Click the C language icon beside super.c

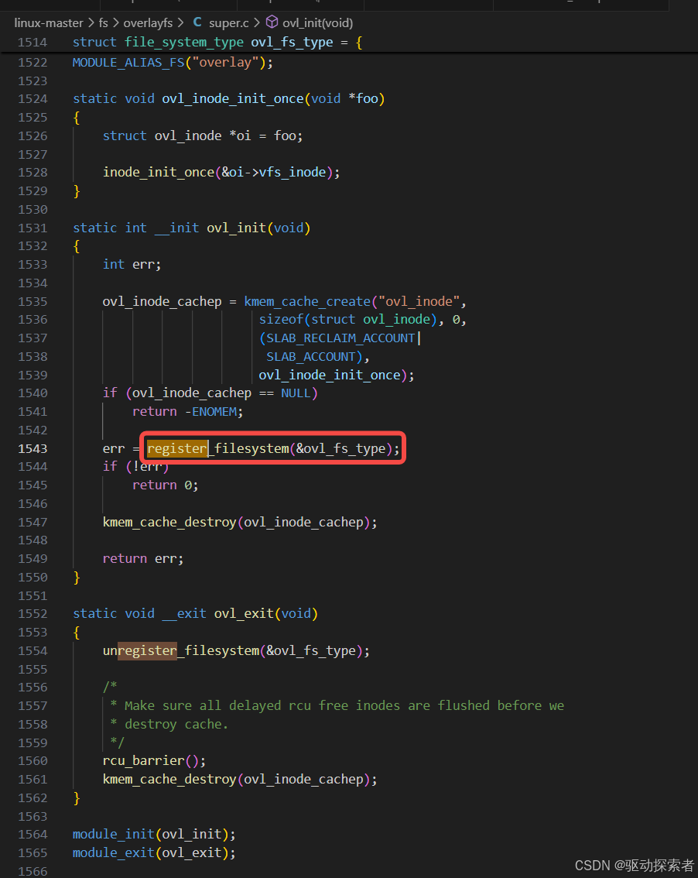pos(197,22)
